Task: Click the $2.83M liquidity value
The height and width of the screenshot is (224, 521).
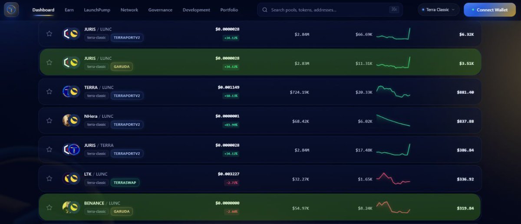Action: coord(302,63)
